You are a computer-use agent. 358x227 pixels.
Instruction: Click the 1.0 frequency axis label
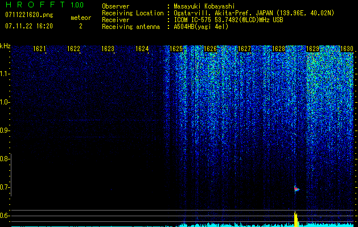coord(5,102)
